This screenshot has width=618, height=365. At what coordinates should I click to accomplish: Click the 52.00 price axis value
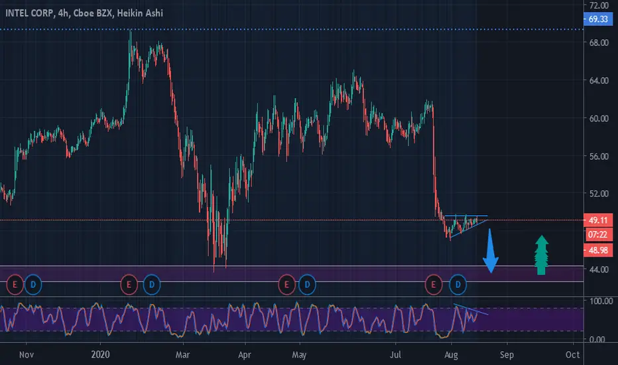pyautogui.click(x=599, y=194)
